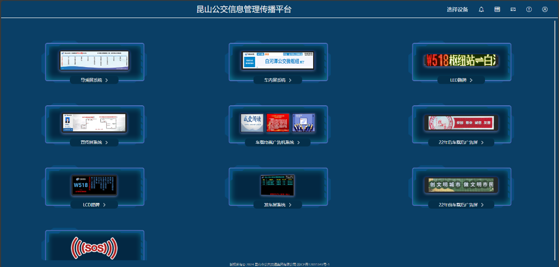Expand the 宣传屏系统 chevron arrow
559x267 pixels.
pyautogui.click(x=107, y=143)
